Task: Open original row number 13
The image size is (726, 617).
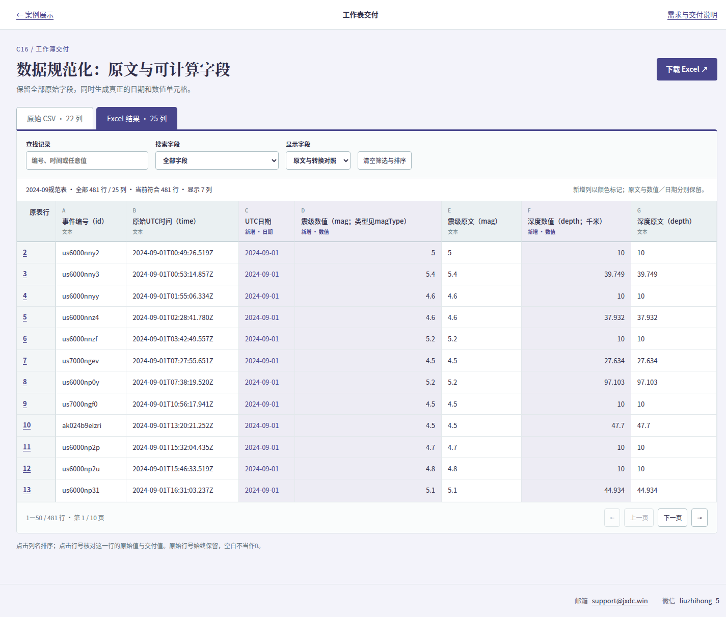Action: click(x=27, y=490)
